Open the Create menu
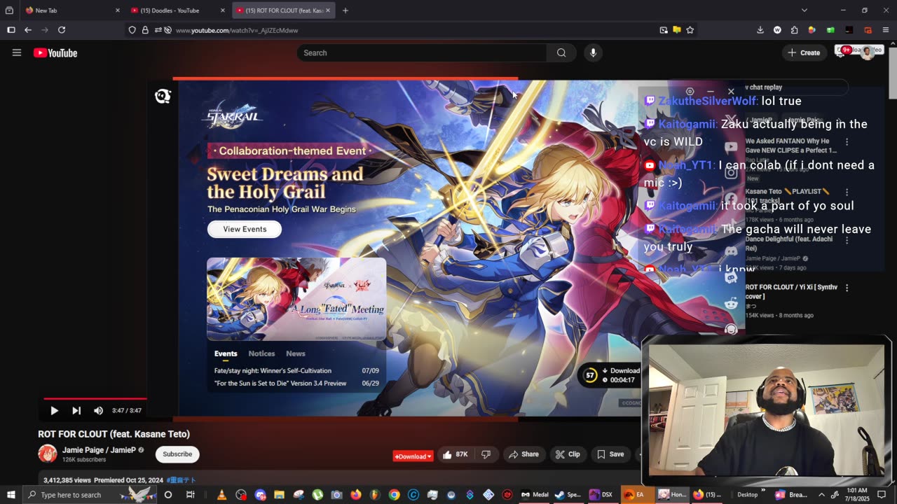This screenshot has height=504, width=897. pyautogui.click(x=804, y=52)
